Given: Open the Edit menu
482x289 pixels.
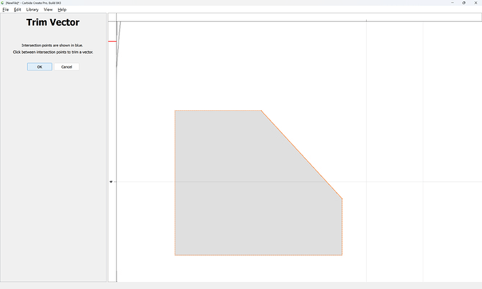Looking at the screenshot, I should 17,10.
